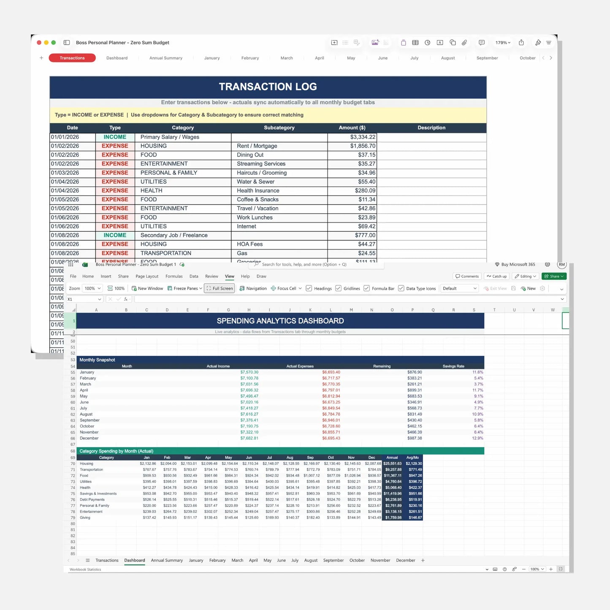Open the 179% zoom dropdown in Numbers

coord(503,43)
